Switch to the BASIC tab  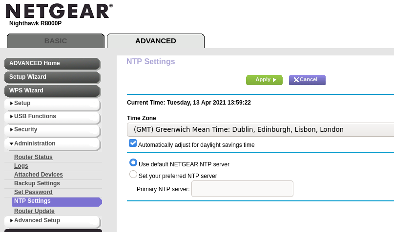(x=56, y=41)
